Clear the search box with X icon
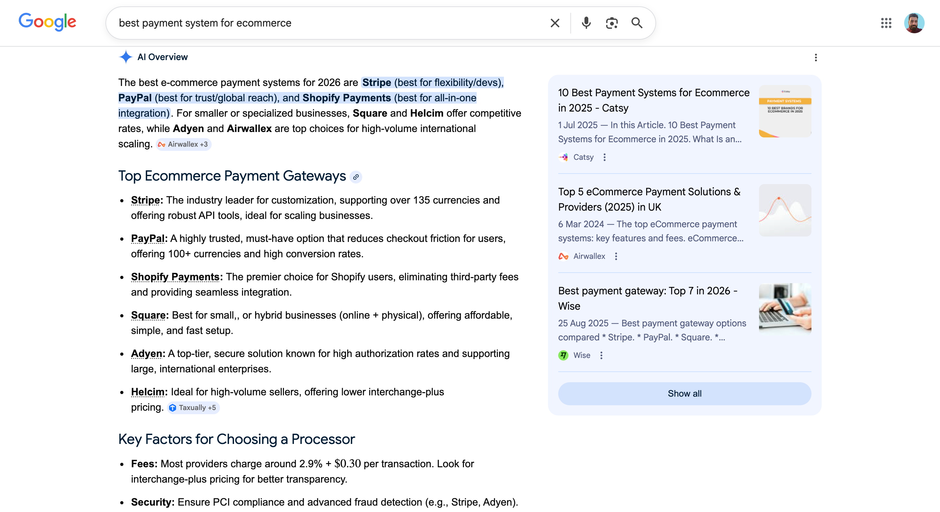The height and width of the screenshot is (512, 940). [555, 23]
